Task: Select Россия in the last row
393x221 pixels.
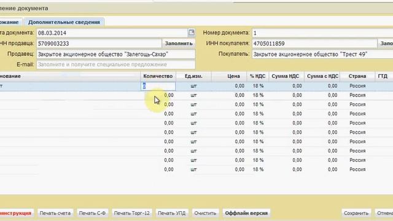Action: click(357, 169)
